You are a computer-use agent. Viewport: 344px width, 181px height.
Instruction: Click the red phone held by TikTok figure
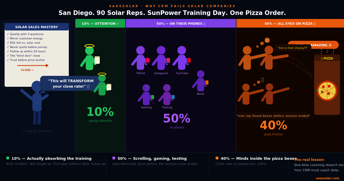click(x=148, y=60)
